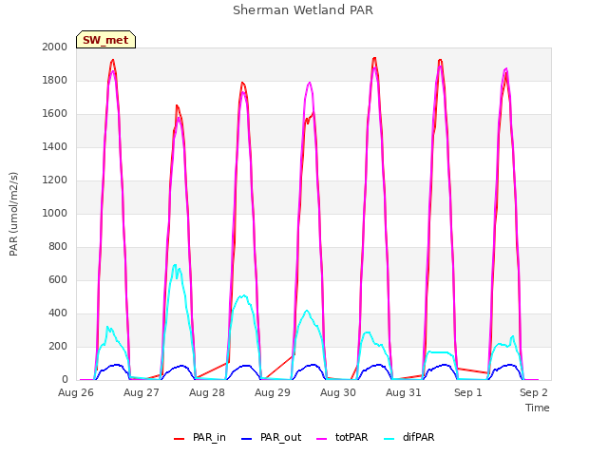Click the Aug 31 x-axis label
The width and height of the screenshot is (608, 456).
(404, 392)
